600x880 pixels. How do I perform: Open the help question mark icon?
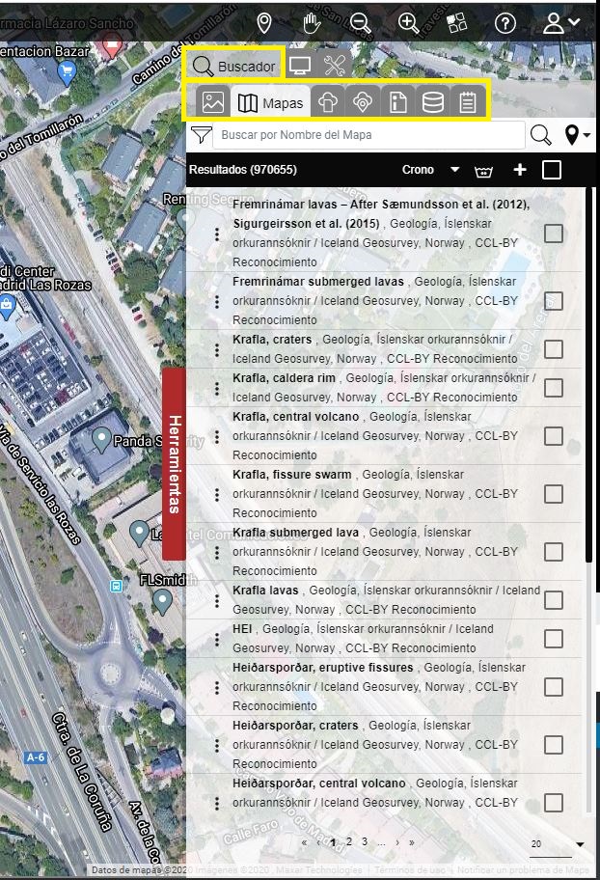pyautogui.click(x=505, y=23)
